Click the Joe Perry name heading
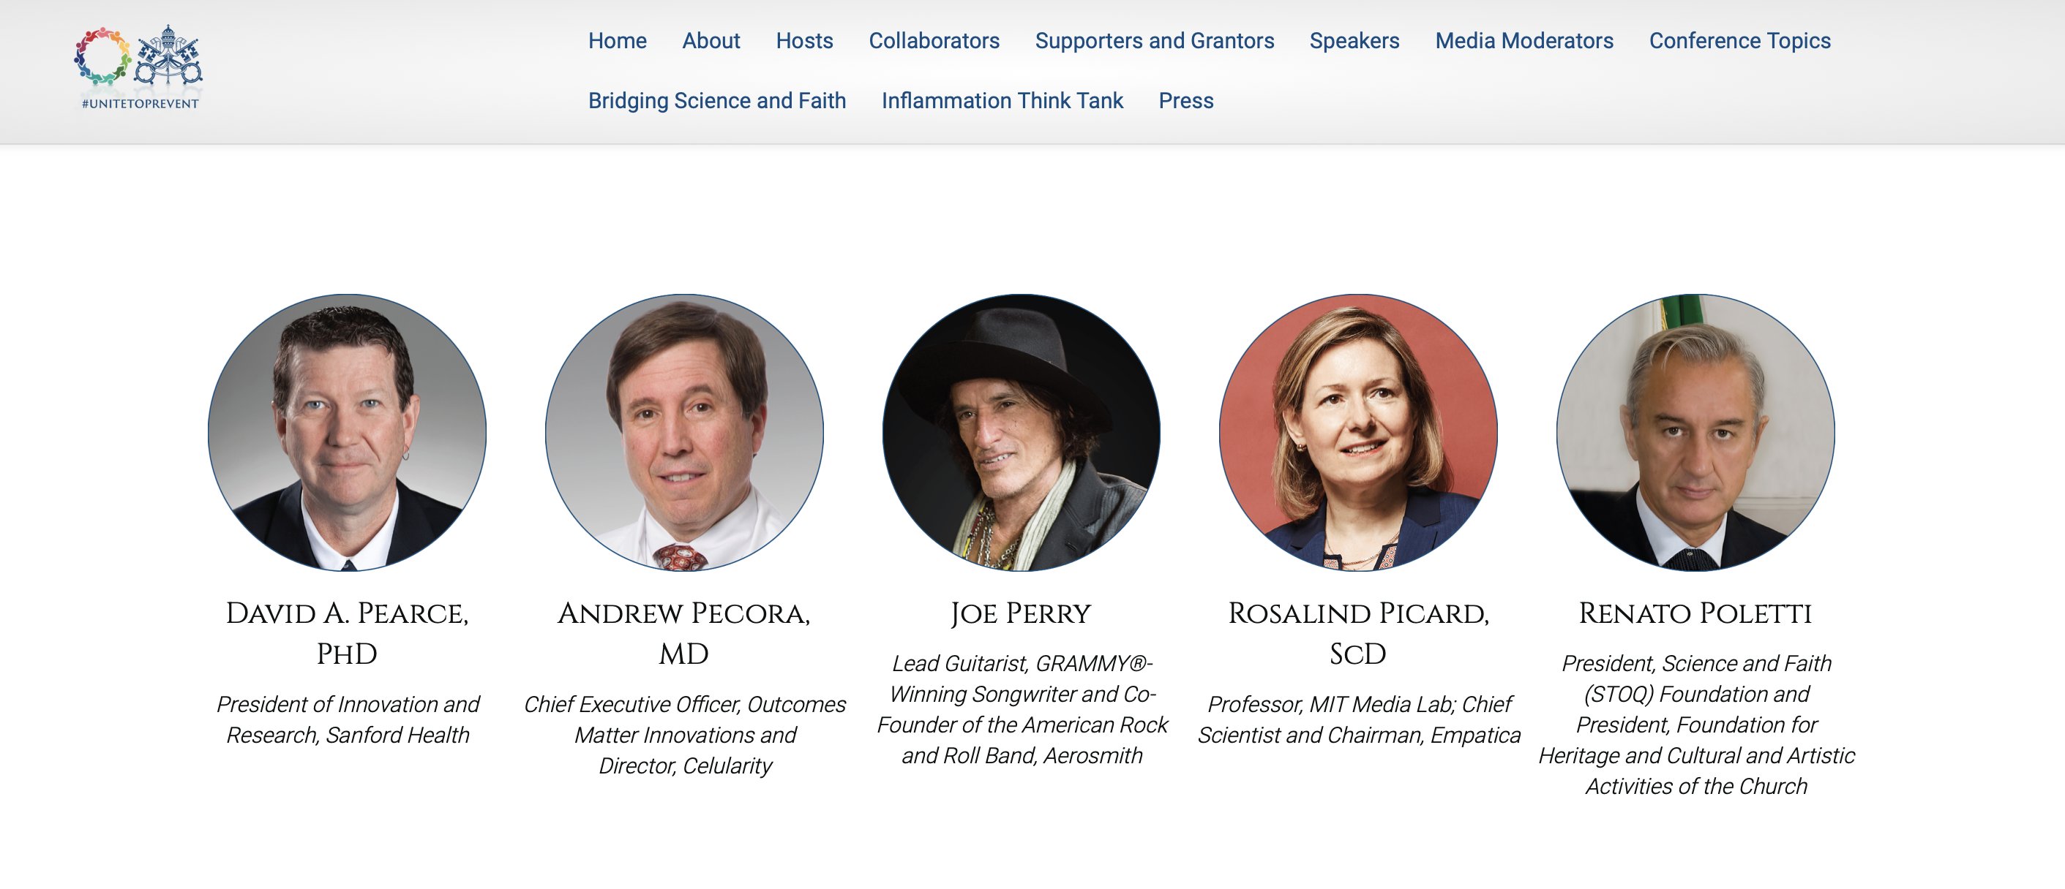This screenshot has width=2065, height=889. pos(1021,613)
